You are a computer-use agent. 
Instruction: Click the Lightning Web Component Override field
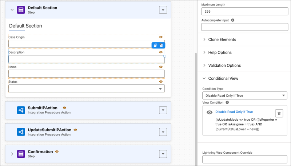[x=244, y=159]
